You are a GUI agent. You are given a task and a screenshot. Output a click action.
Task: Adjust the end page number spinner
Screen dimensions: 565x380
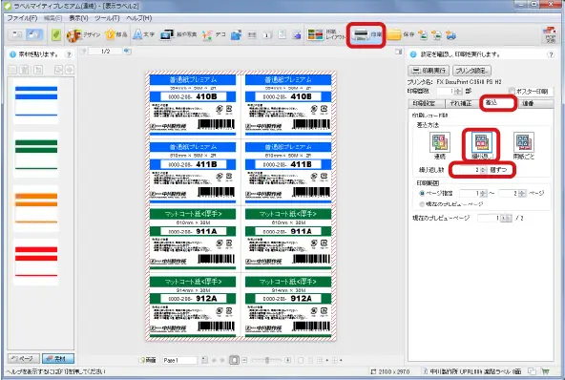pyautogui.click(x=522, y=193)
